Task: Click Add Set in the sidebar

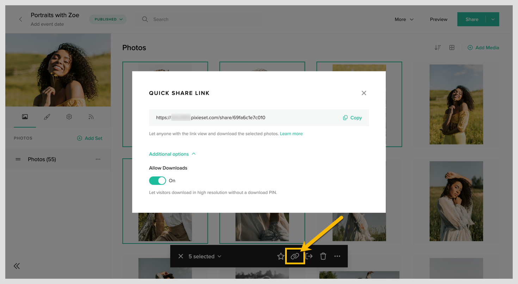Action: coord(90,138)
